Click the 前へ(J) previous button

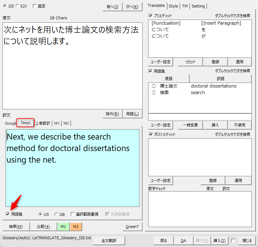click(112, 7)
